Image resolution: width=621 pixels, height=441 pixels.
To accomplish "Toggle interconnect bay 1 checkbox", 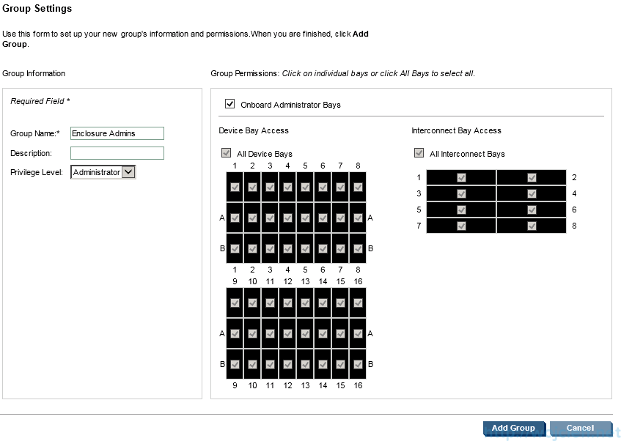I will click(x=461, y=178).
